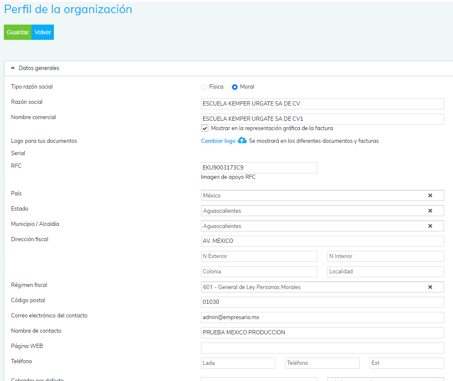Focus the RFC input field
This screenshot has height=381, width=453.
click(259, 168)
